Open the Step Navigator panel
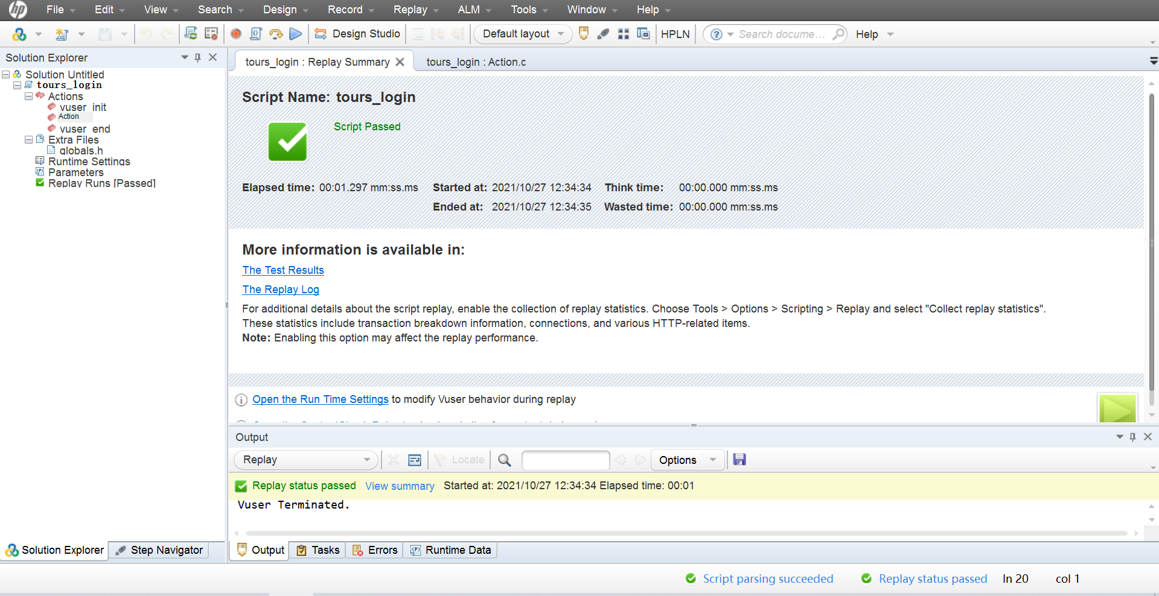The image size is (1159, 596). 159,550
